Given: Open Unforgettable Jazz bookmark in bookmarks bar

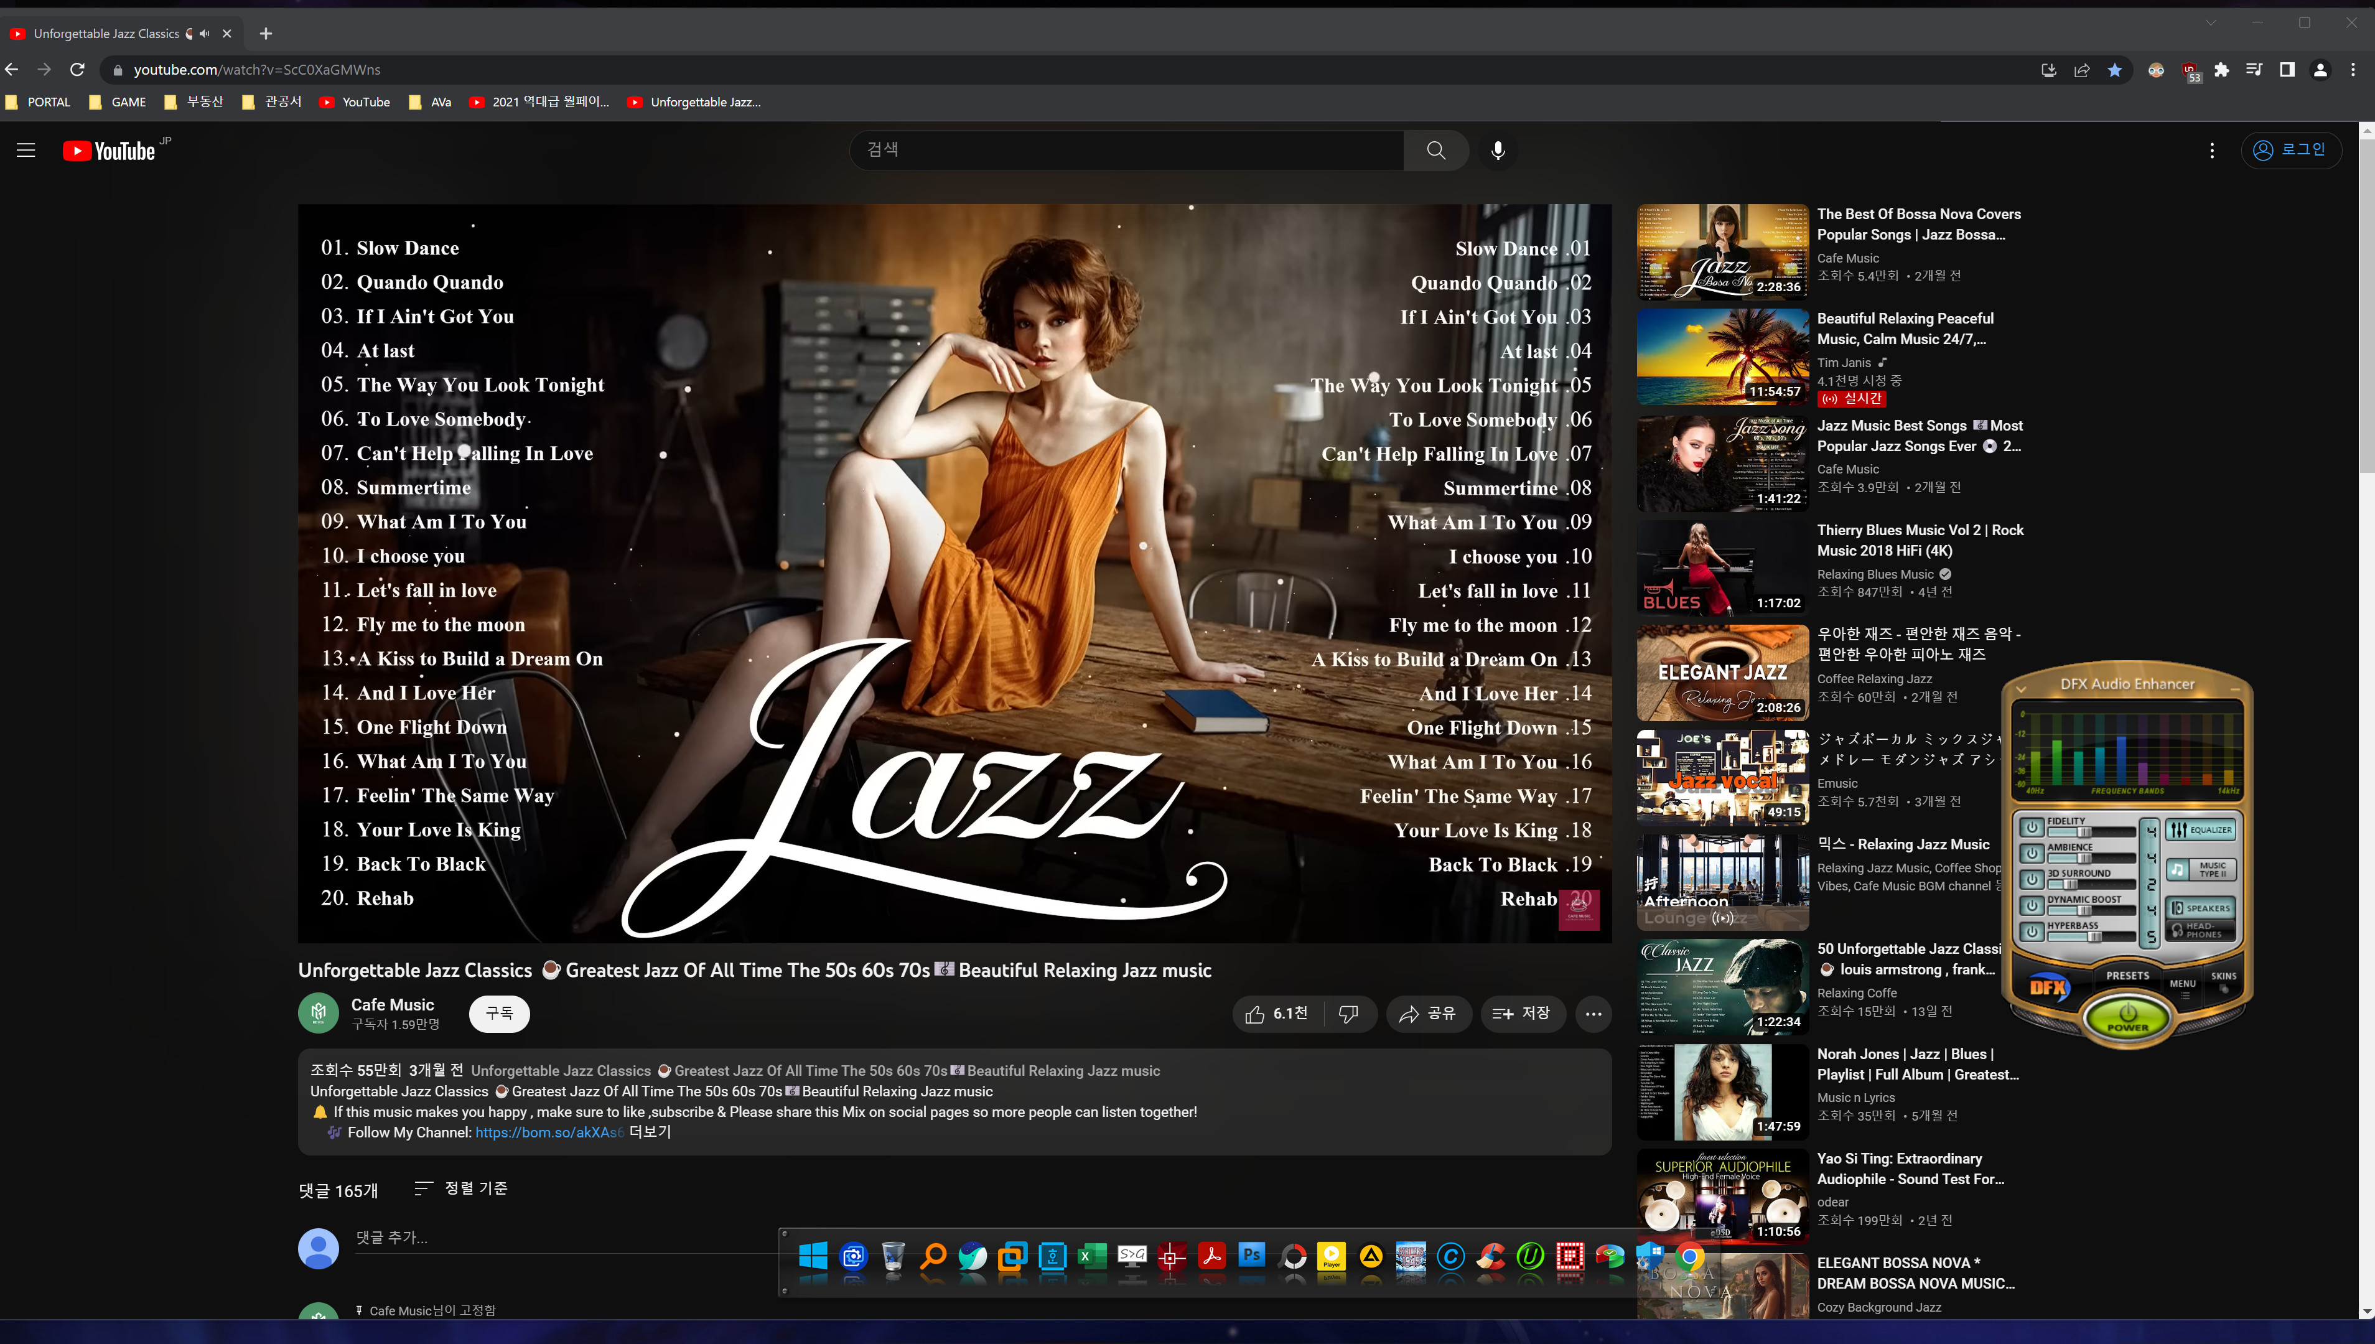Looking at the screenshot, I should 694,103.
